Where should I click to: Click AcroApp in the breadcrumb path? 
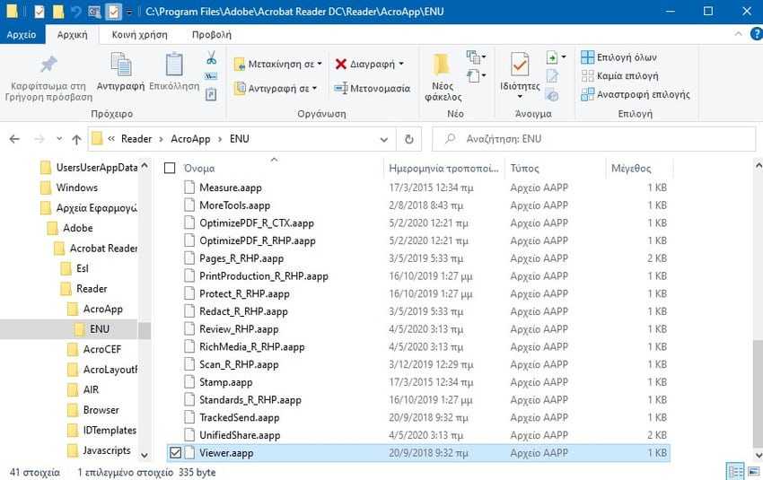(x=190, y=138)
